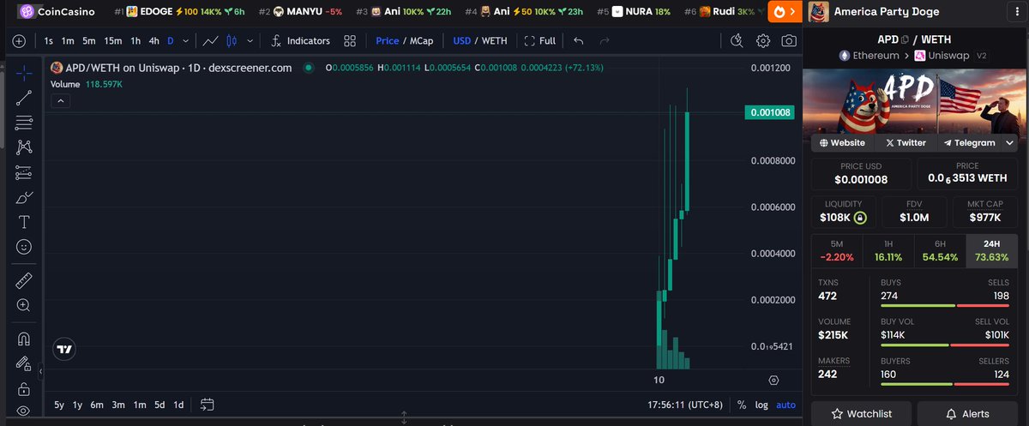Image resolution: width=1029 pixels, height=426 pixels.
Task: Toggle lock all drawing tools
Action: (24, 388)
